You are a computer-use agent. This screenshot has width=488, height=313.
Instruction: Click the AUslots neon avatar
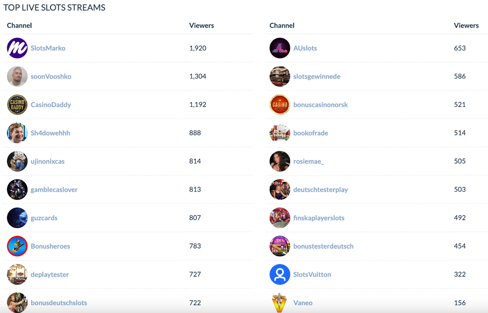coord(280,48)
